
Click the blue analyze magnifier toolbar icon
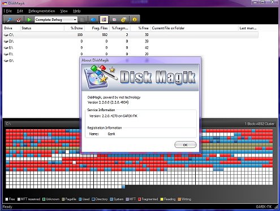pos(10,20)
